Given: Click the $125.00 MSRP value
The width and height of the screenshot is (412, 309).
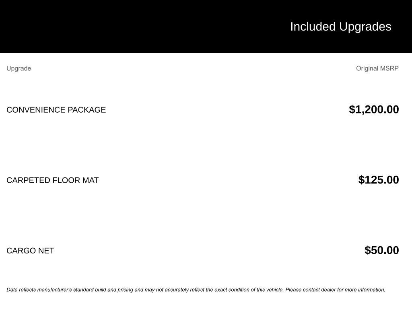Looking at the screenshot, I should pos(378,180).
